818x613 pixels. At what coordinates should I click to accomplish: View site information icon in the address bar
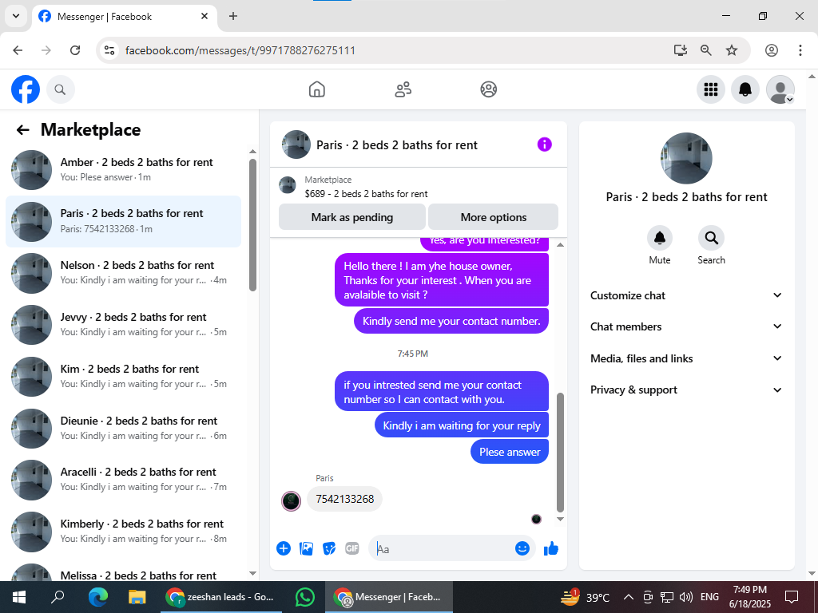point(109,50)
